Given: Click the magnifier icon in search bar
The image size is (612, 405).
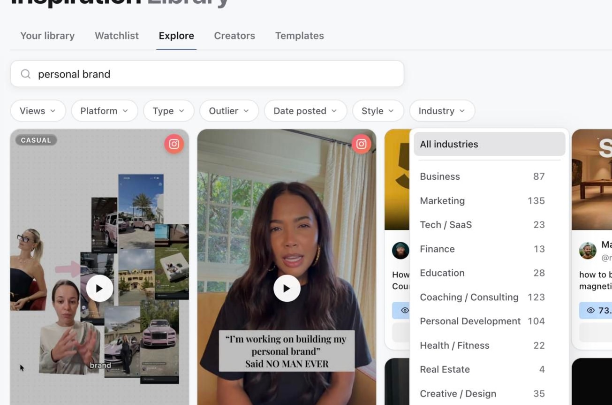Looking at the screenshot, I should [x=26, y=74].
